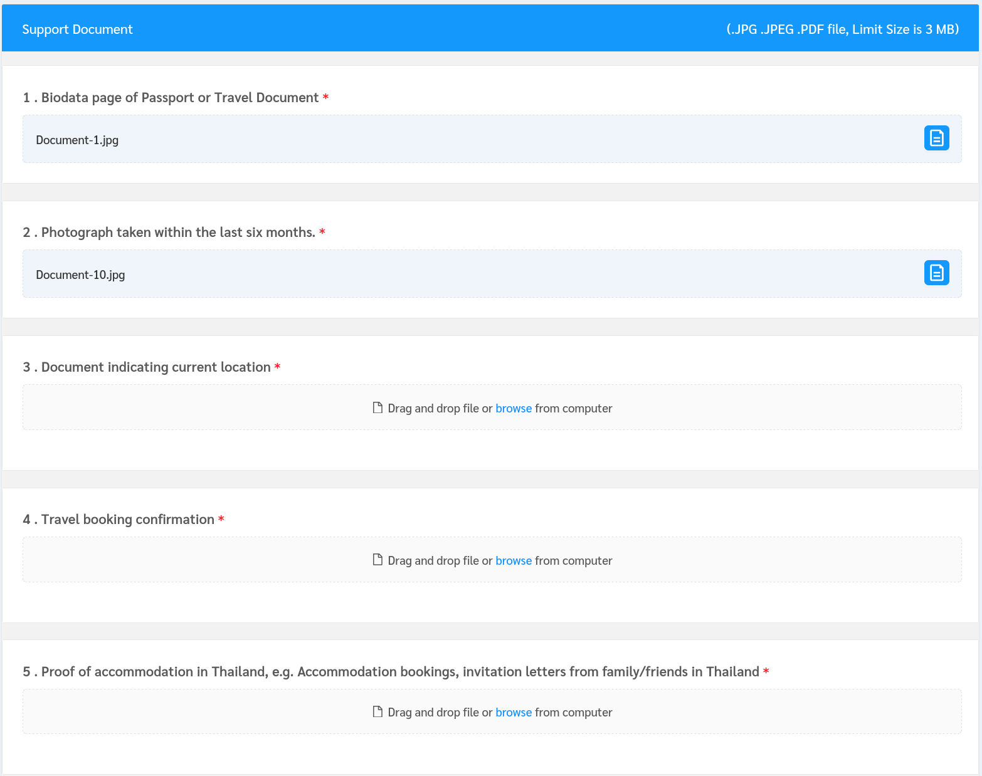This screenshot has width=982, height=776.
Task: Click the Document indicating current location label
Action: (156, 367)
